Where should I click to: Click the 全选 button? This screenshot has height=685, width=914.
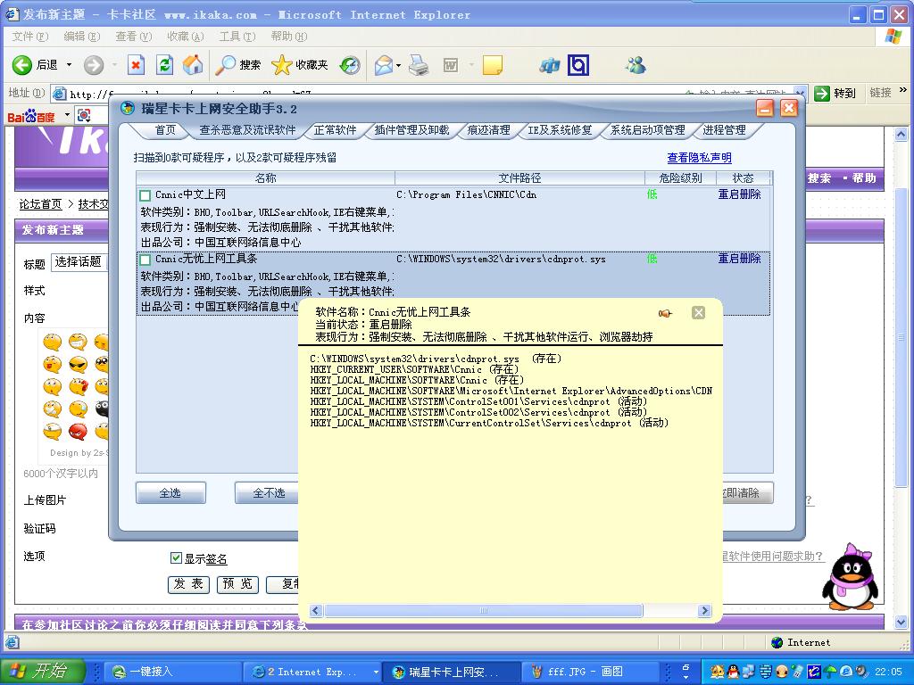point(170,492)
